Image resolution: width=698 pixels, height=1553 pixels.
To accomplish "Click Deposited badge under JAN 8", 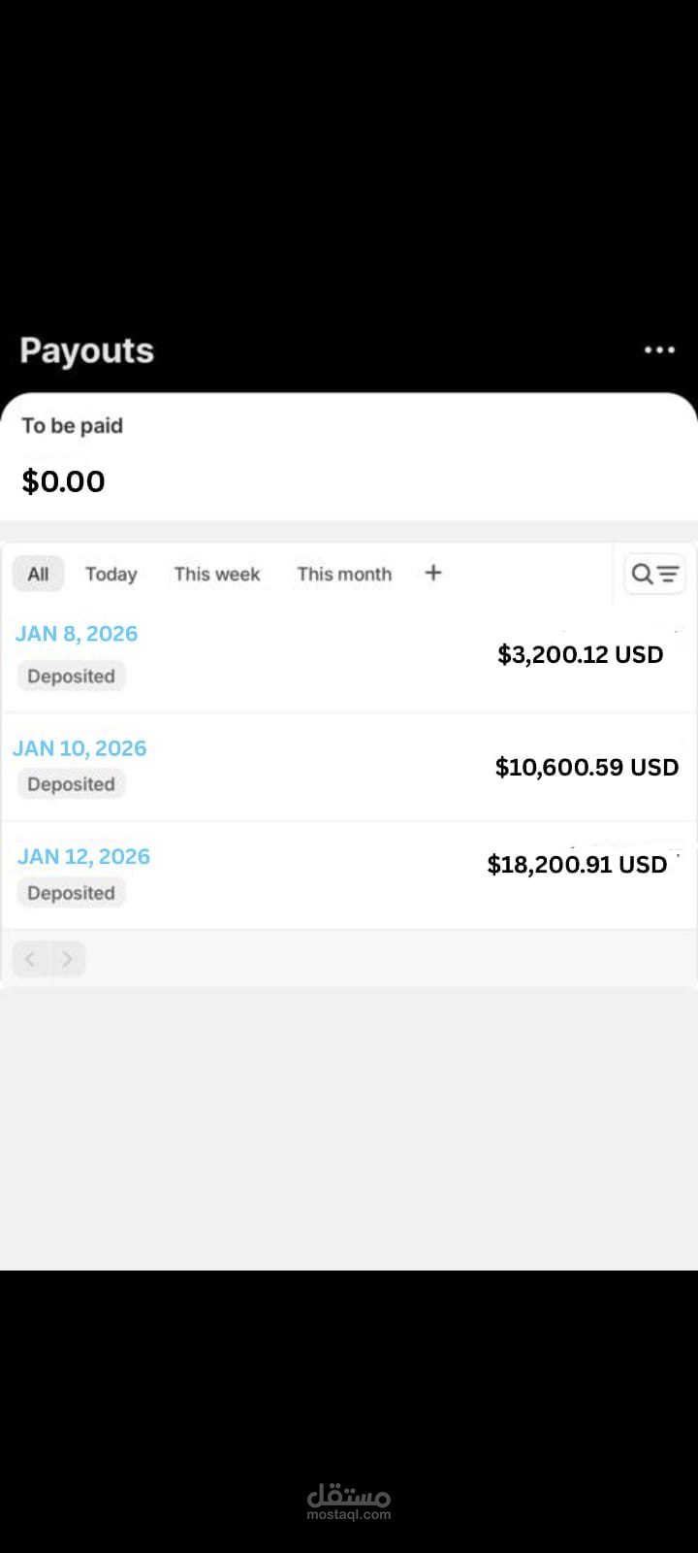I will pos(71,677).
